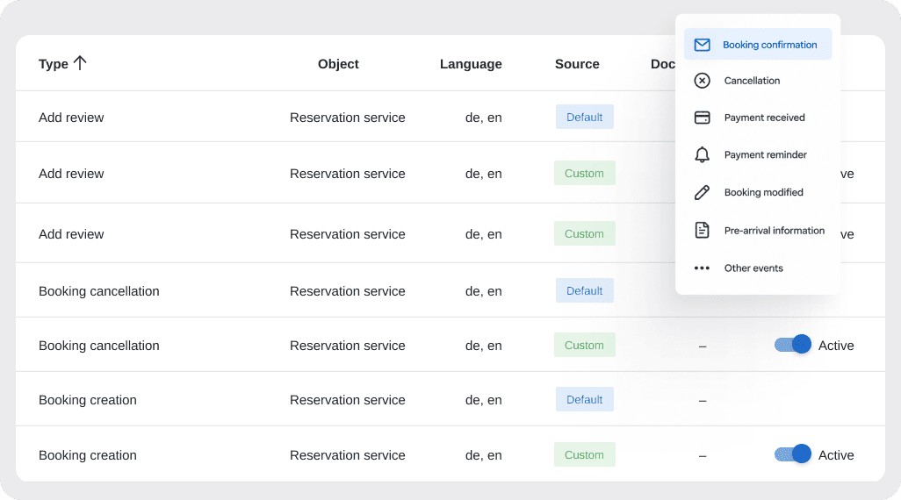Viewport: 901px width, 500px height.
Task: Toggle Active switch for custom Booking creation
Action: (792, 454)
